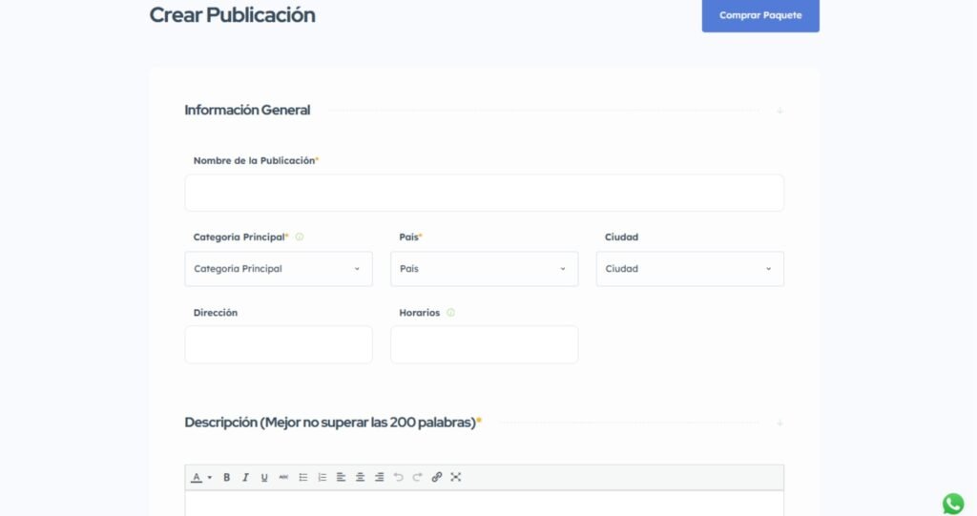
Task: Open the País dropdown
Action: click(x=484, y=269)
